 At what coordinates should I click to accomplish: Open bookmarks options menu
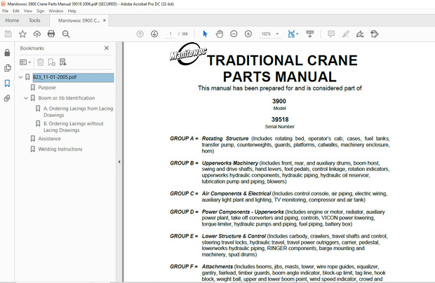point(25,62)
